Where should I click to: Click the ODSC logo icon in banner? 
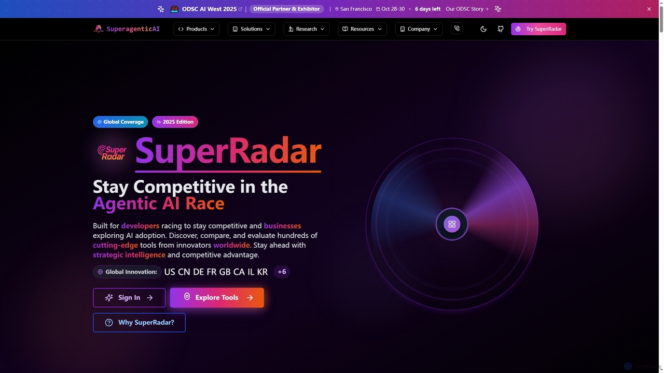click(174, 9)
